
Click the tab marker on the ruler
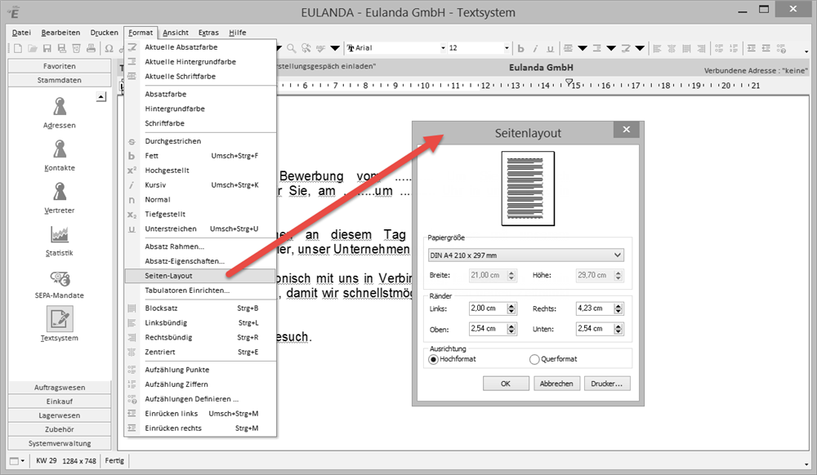(569, 82)
